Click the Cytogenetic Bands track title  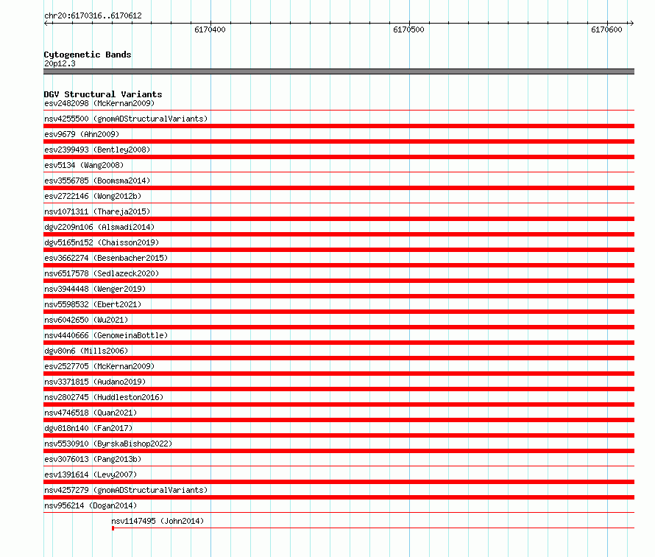(x=88, y=55)
